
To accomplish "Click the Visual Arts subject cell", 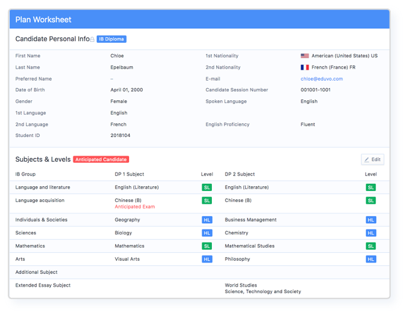I will (127, 259).
